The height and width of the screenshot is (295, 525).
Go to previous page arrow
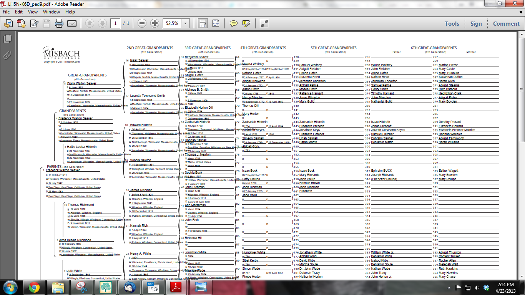point(90,23)
